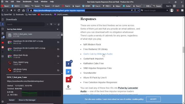Reload the current page
Image resolution: width=185 pixels, height=104 pixels.
tap(19, 10)
